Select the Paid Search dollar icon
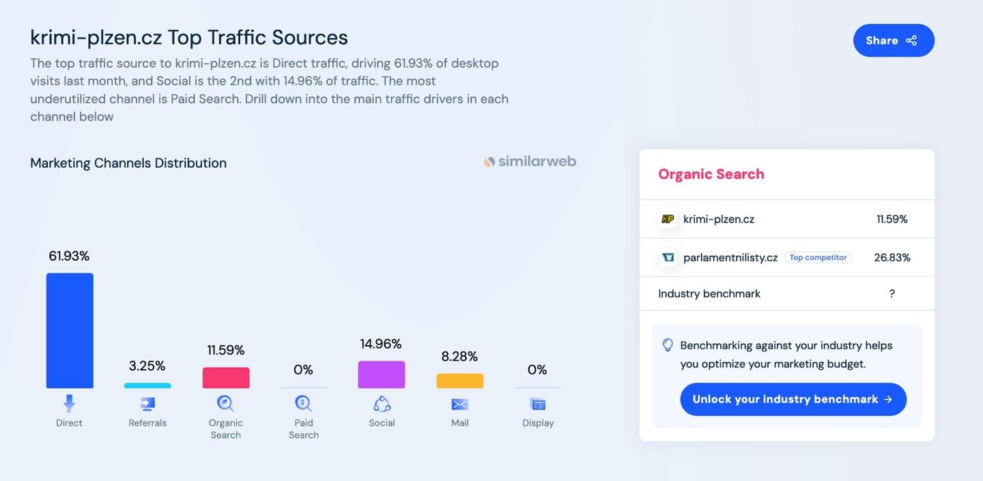This screenshot has height=481, width=983. [304, 404]
